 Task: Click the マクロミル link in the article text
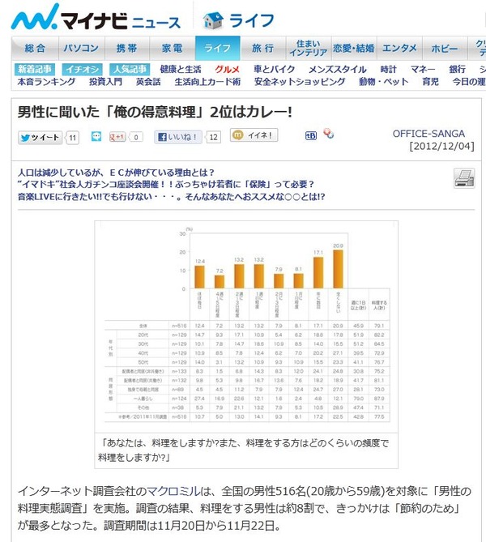pos(173,491)
